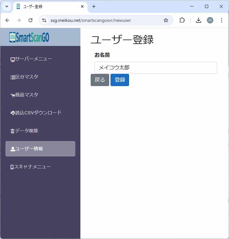Select the highlighted ユーザー情報 item
This screenshot has height=239, width=229.
click(x=40, y=149)
